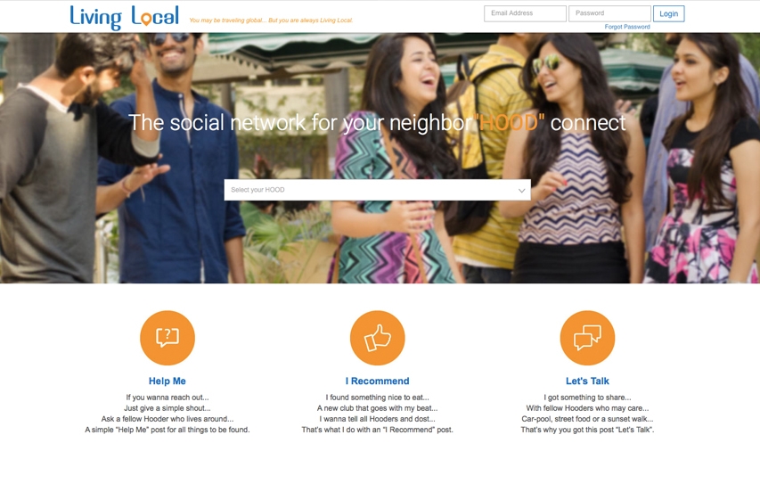Focus the Password field
The height and width of the screenshot is (484, 760).
tap(609, 13)
